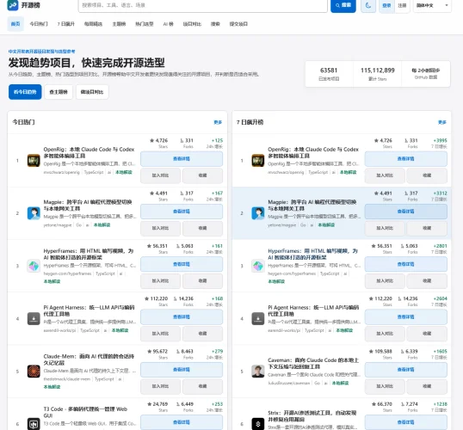Click the 登录 login button
Screen dimensions: 463x430
tap(386, 5)
